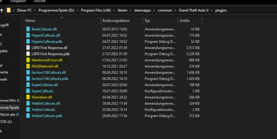Click the HypersCallouts.pdb file icon

(28, 41)
